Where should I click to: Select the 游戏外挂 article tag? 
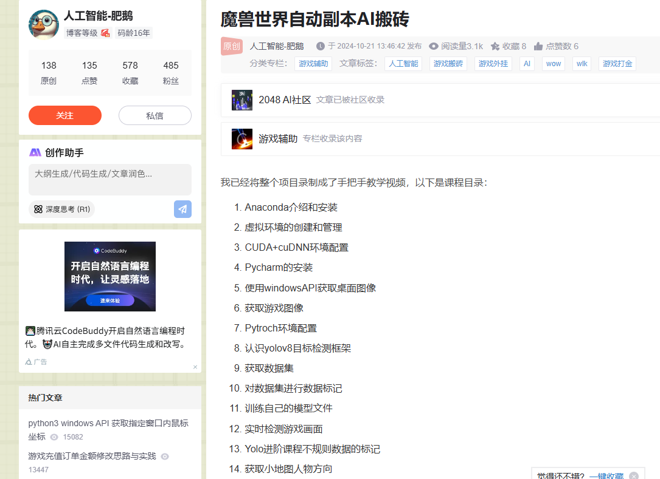pos(493,64)
